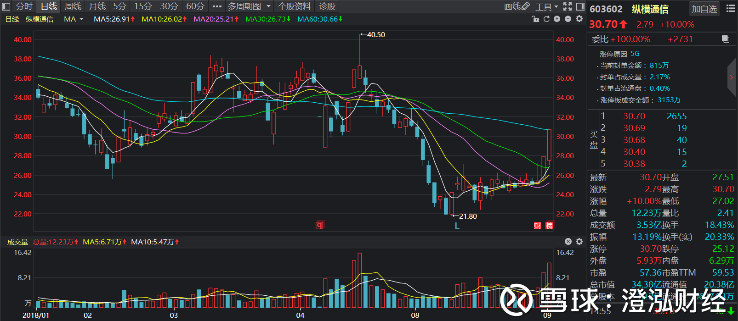Zoom in the K-line chart with plus icon
The height and width of the screenshot is (321, 738).
[557, 19]
